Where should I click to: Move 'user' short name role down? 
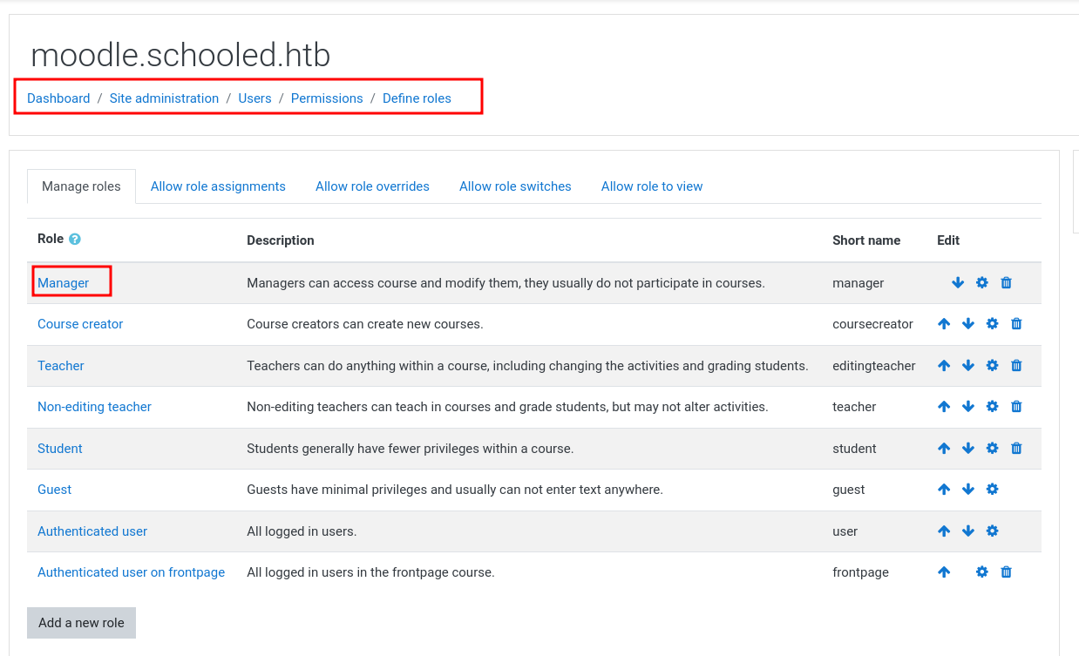968,531
